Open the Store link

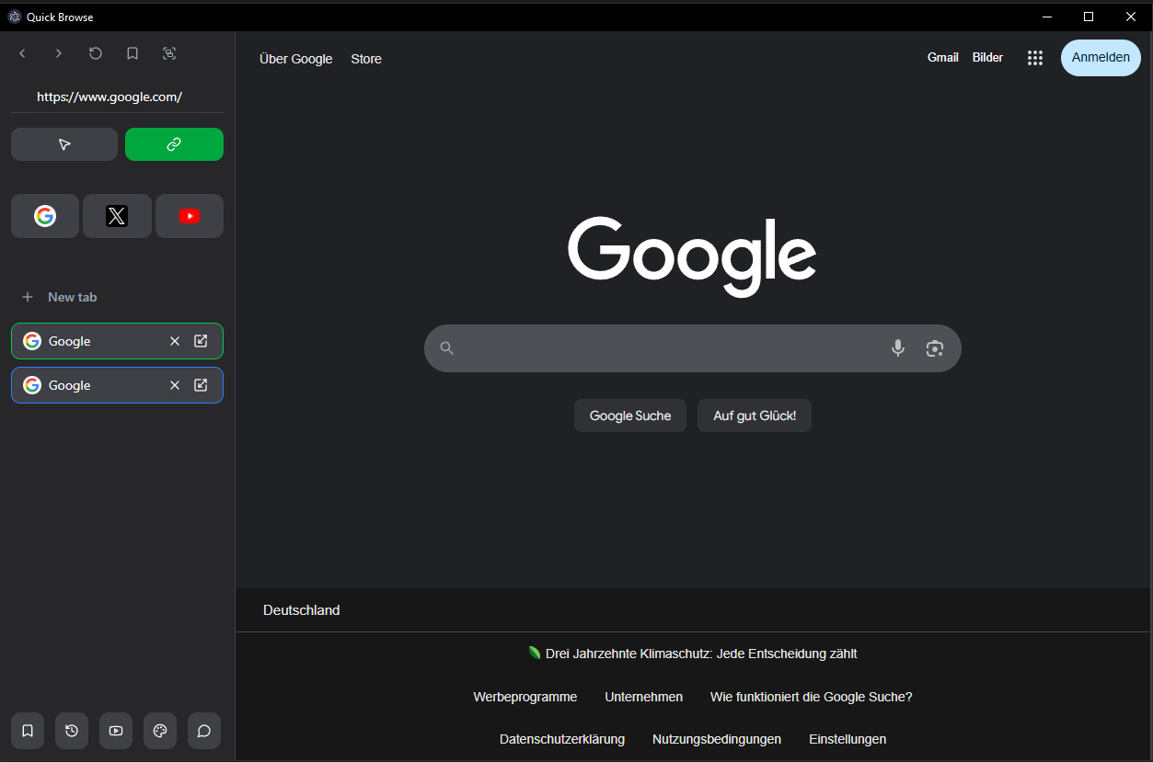click(x=366, y=59)
